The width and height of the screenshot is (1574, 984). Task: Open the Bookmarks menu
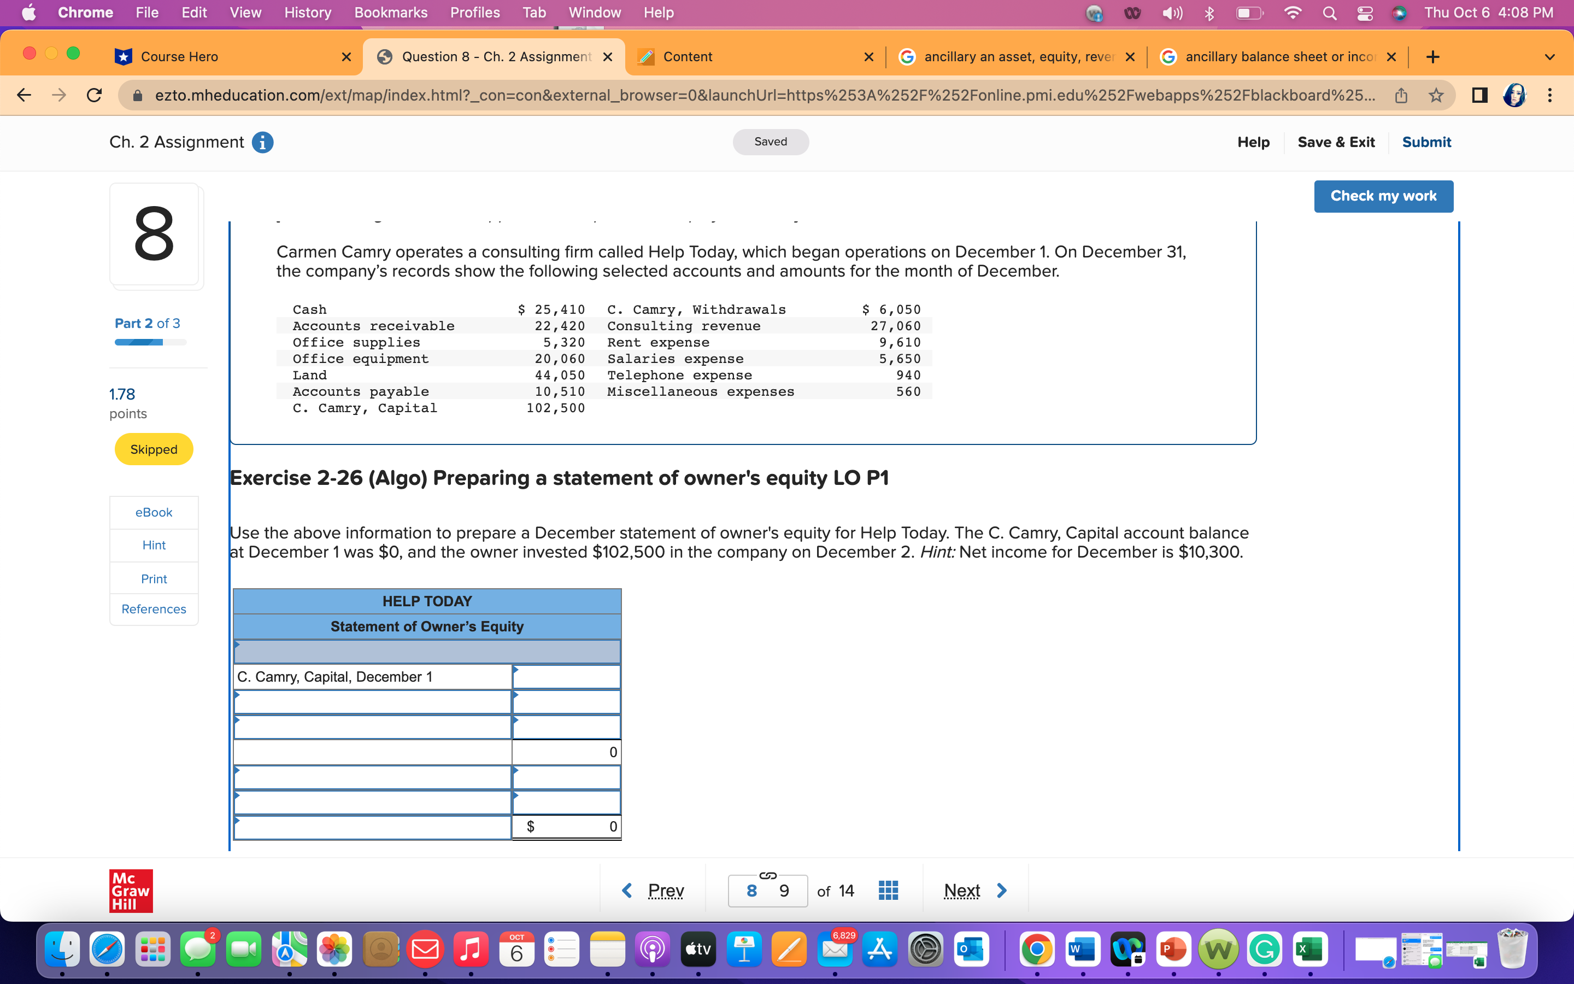[390, 13]
